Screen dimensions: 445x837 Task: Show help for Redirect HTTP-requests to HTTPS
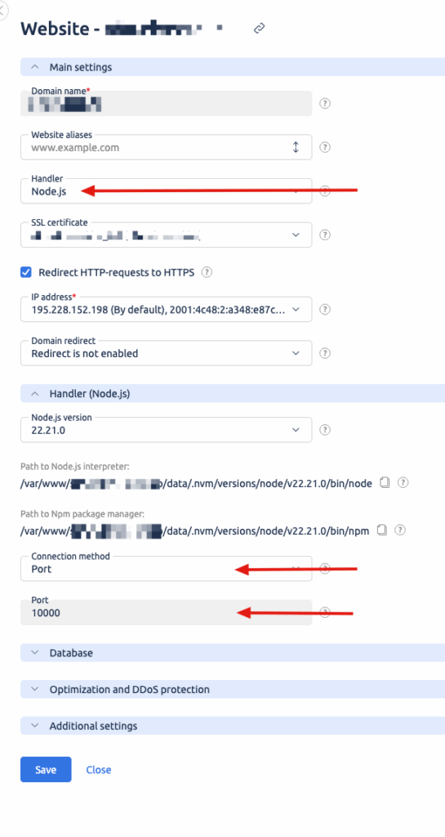[207, 273]
